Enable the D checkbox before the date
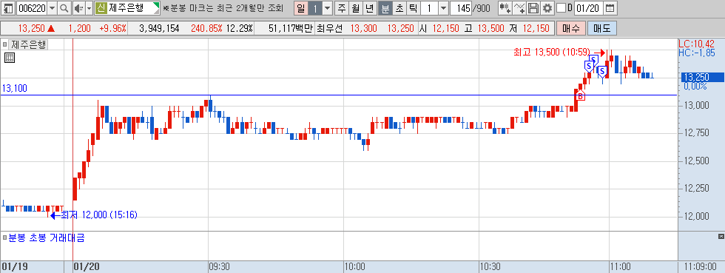The height and width of the screenshot is (273, 725). (561, 8)
